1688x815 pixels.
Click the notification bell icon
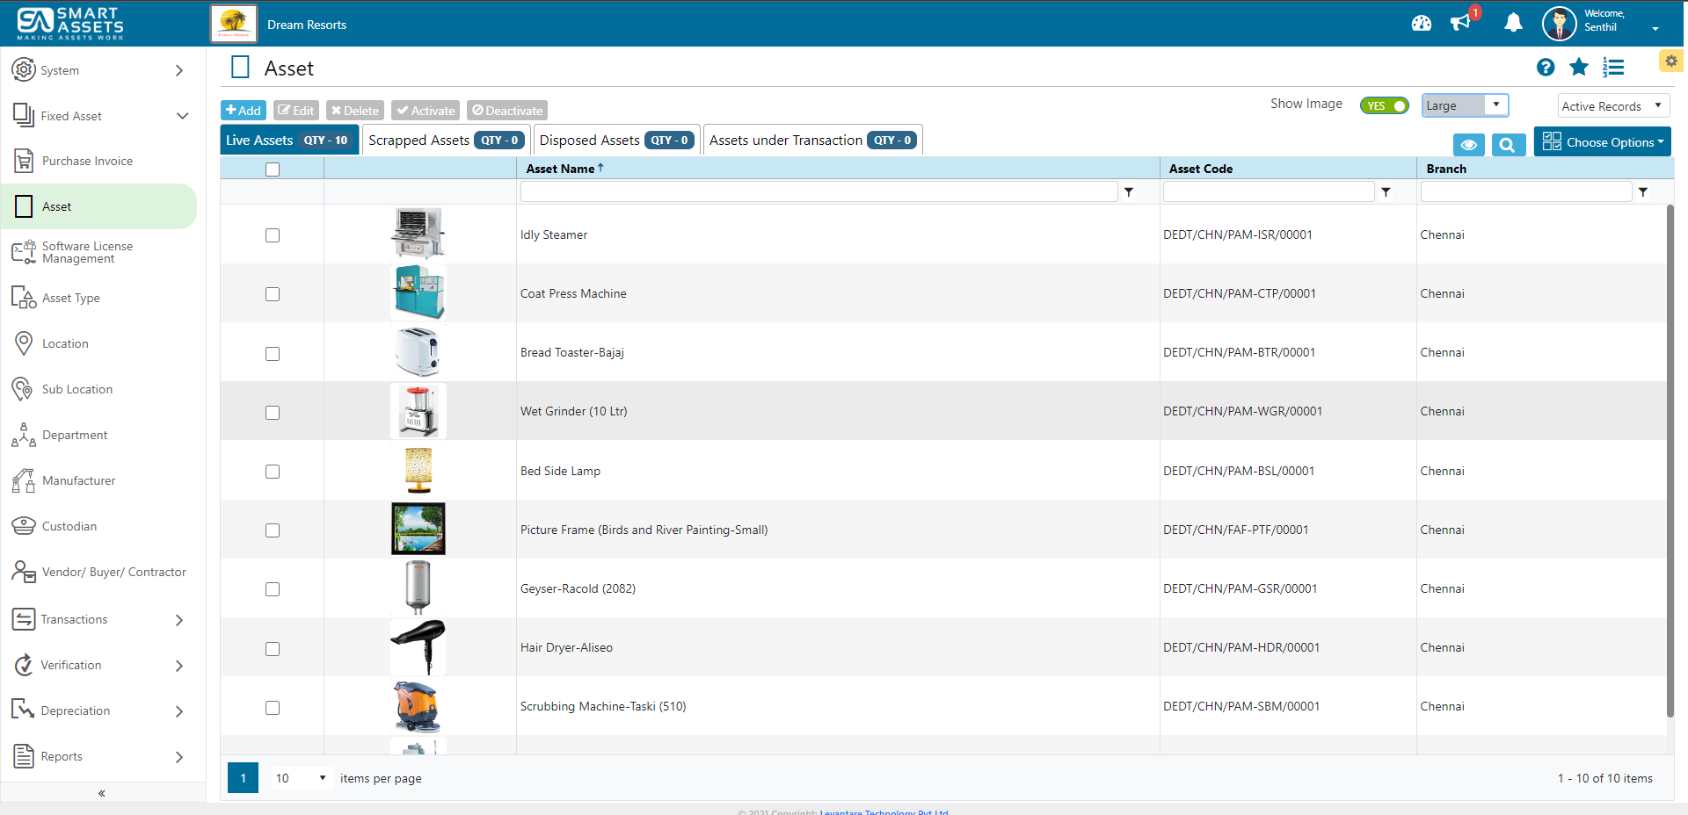click(1513, 23)
